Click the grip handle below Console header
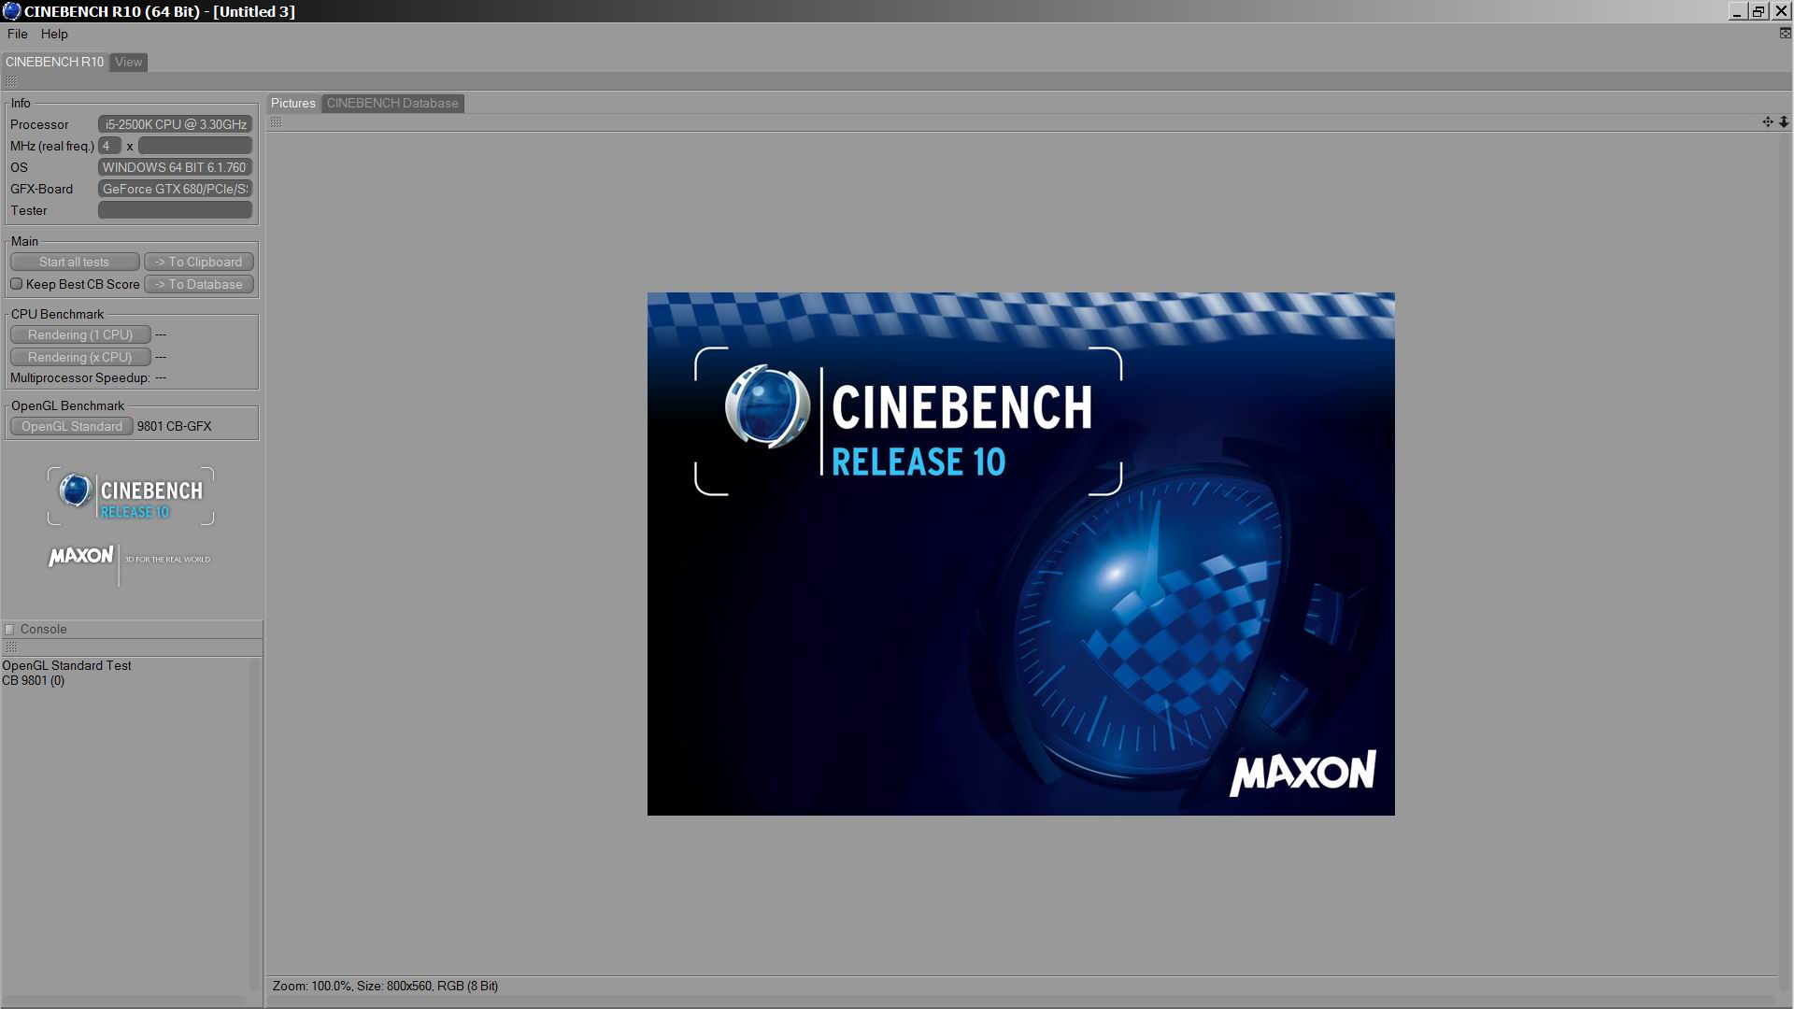This screenshot has height=1009, width=1794. [11, 647]
